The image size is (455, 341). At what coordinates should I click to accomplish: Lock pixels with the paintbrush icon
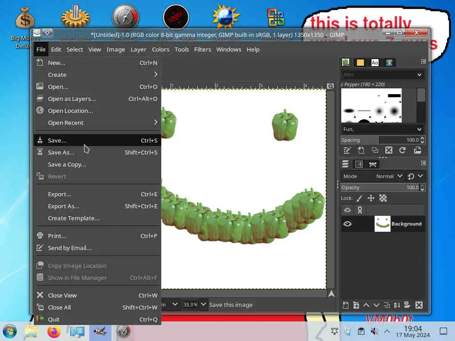coord(359,198)
